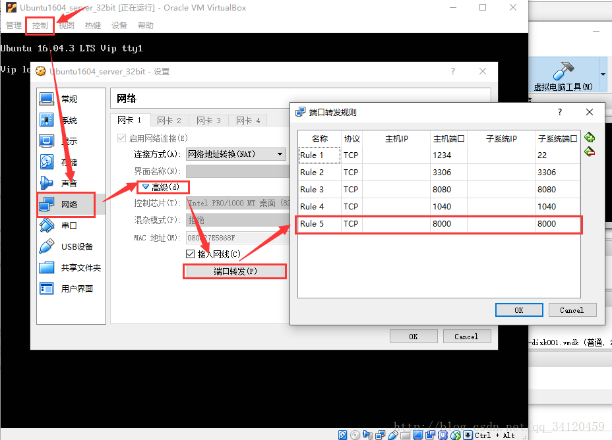Open dropdown arrow next to 虚拟电脑工具

click(603, 74)
